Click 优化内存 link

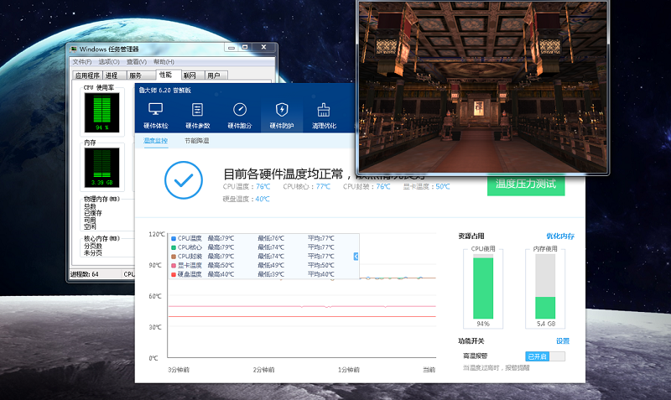tap(560, 236)
